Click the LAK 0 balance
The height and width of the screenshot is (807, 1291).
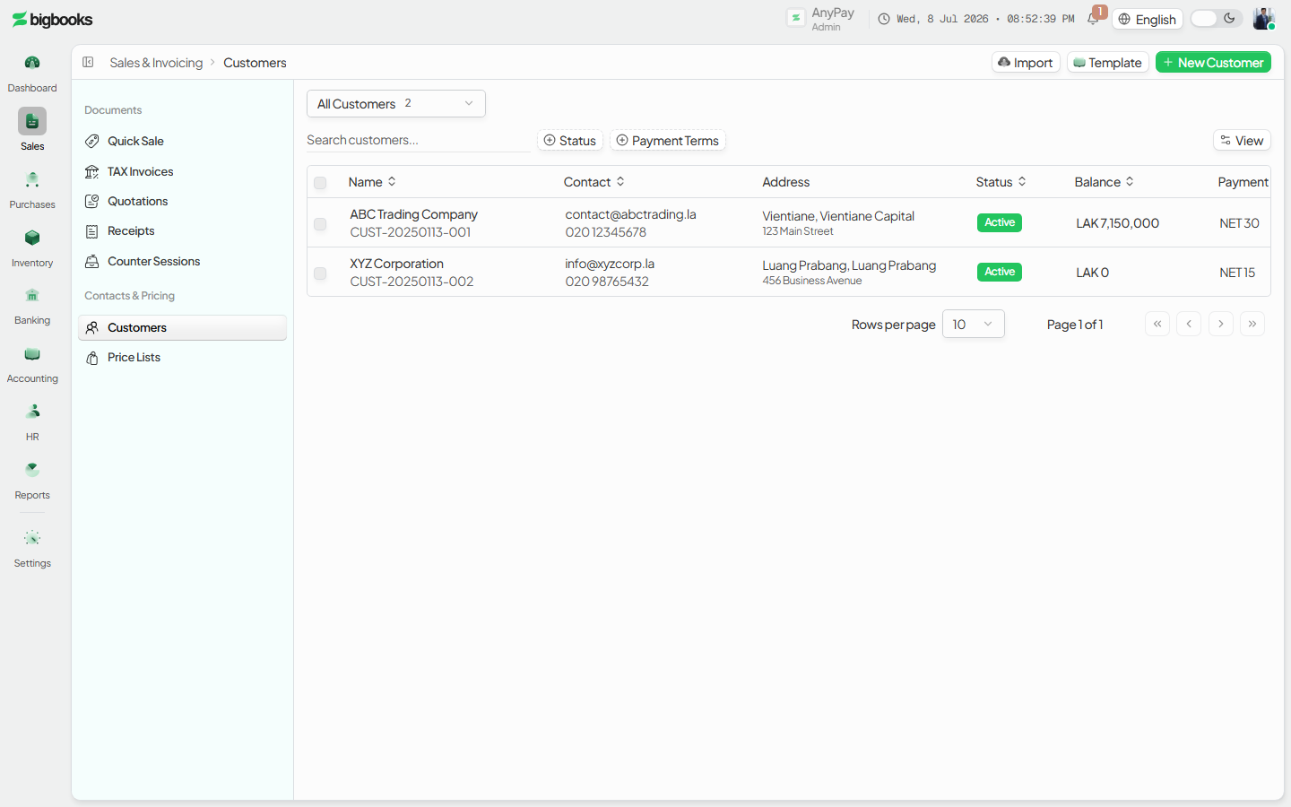coord(1092,273)
